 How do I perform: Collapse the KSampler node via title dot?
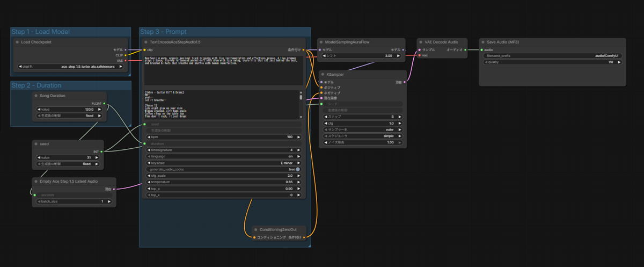click(x=323, y=74)
